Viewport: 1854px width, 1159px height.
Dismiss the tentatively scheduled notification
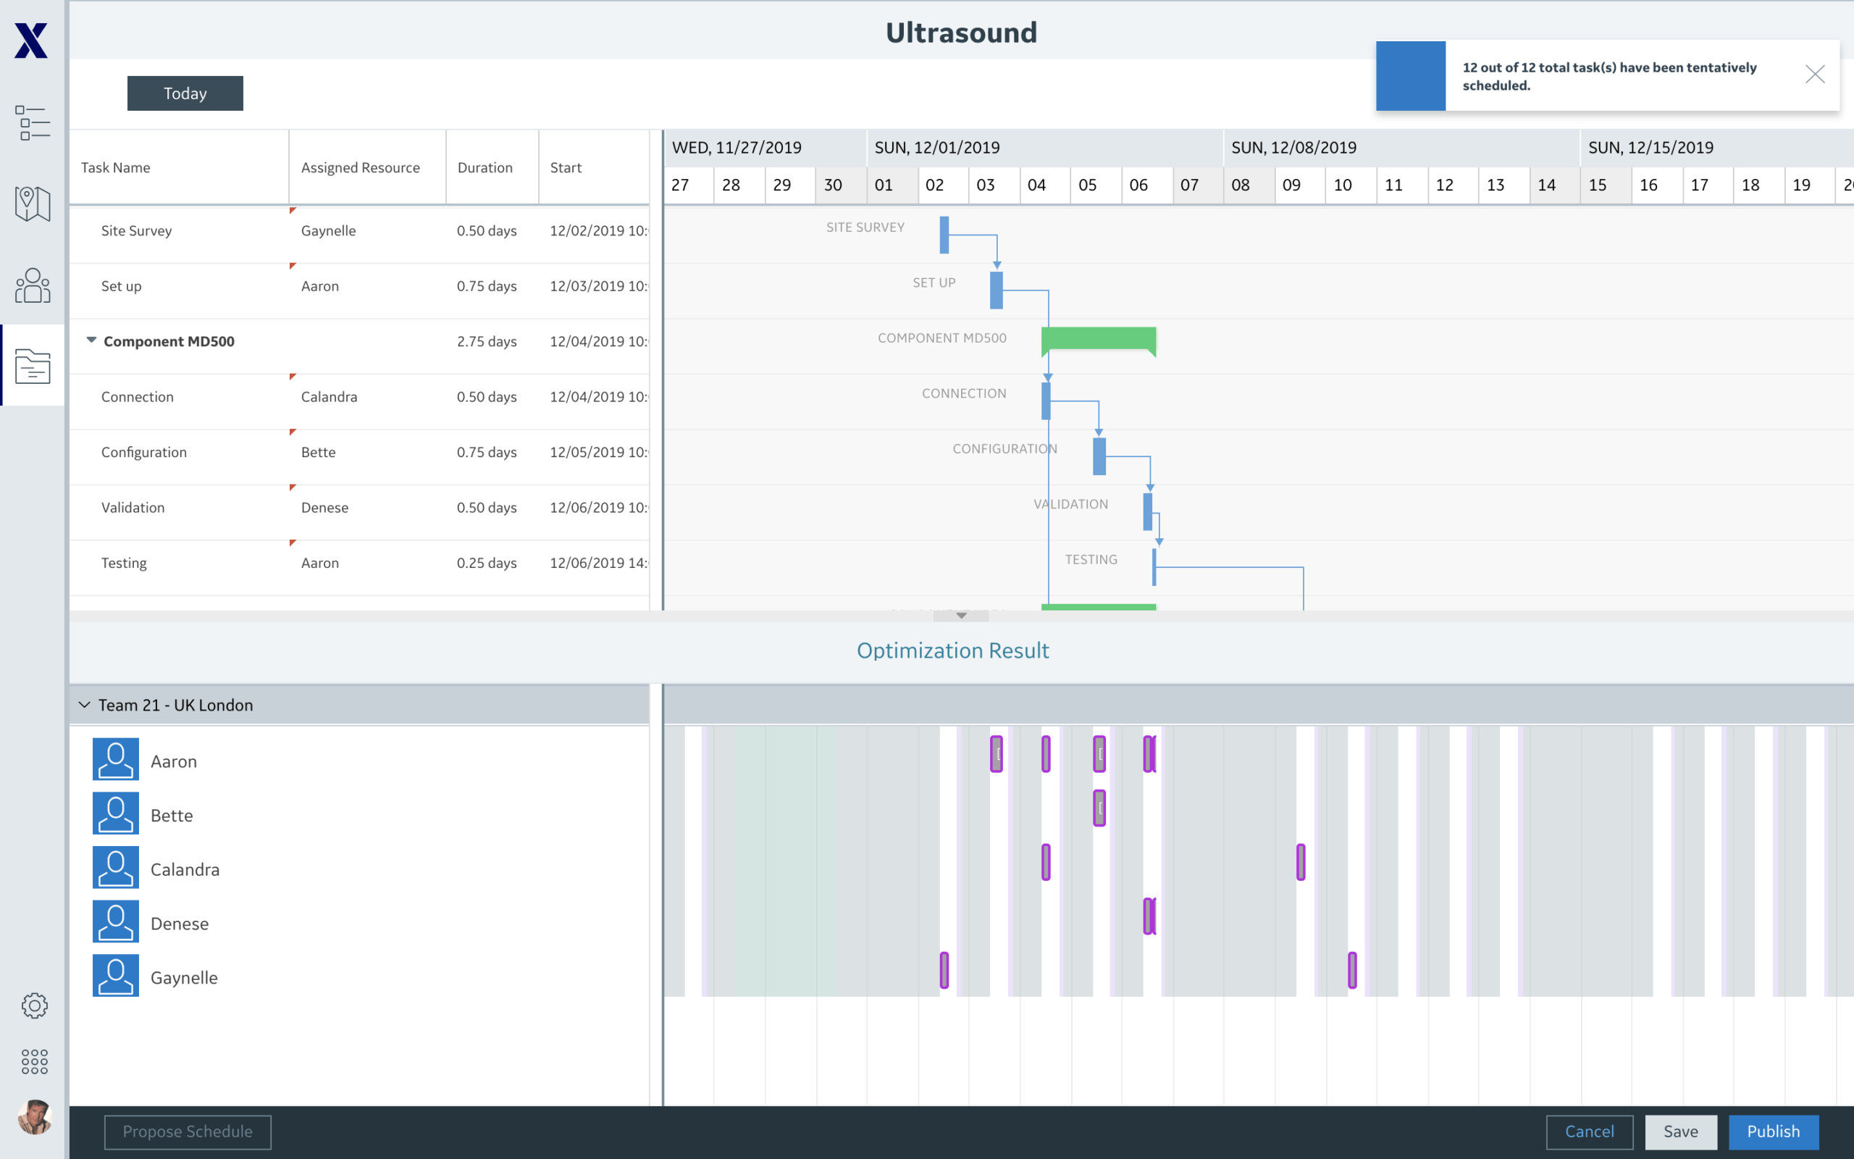point(1815,75)
